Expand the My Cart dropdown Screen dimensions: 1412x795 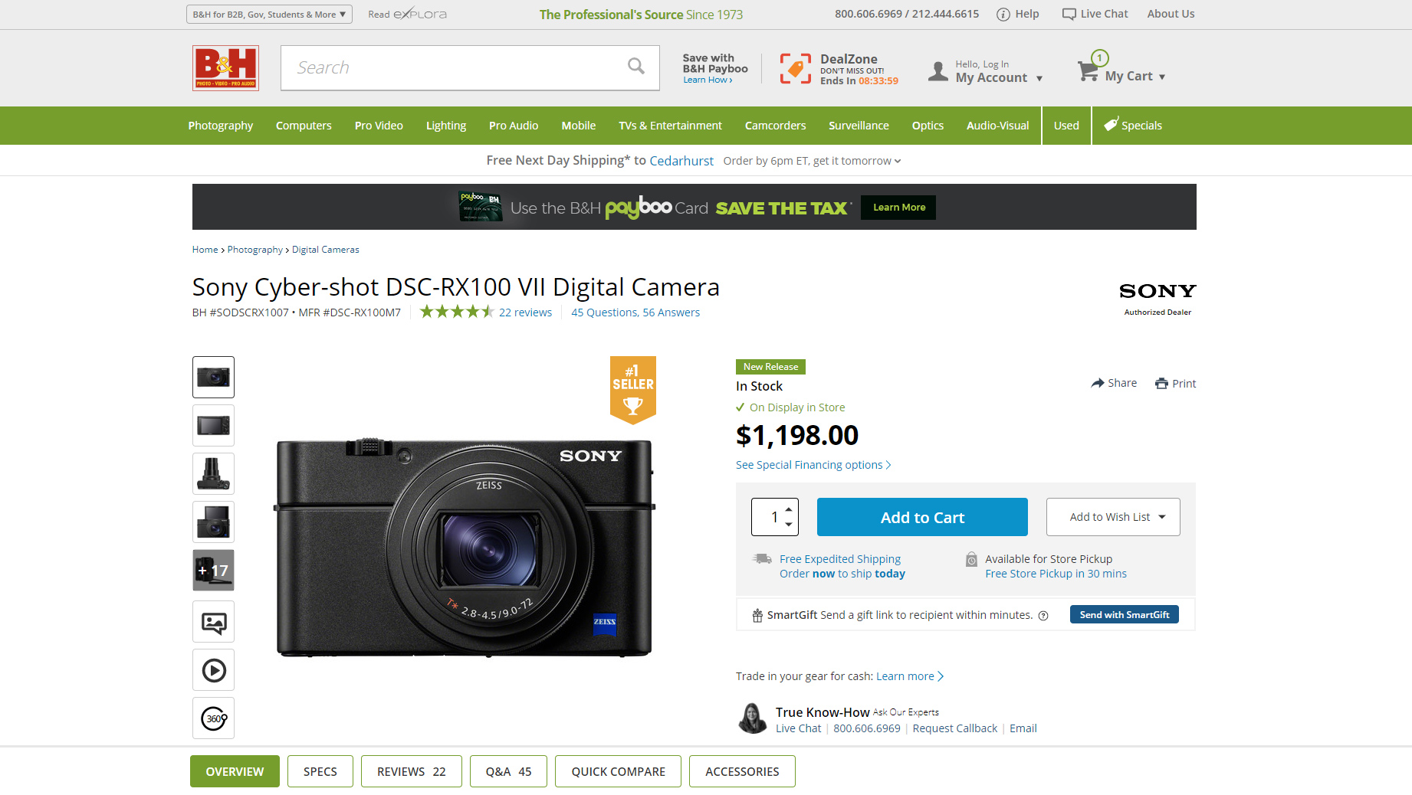pyautogui.click(x=1162, y=77)
